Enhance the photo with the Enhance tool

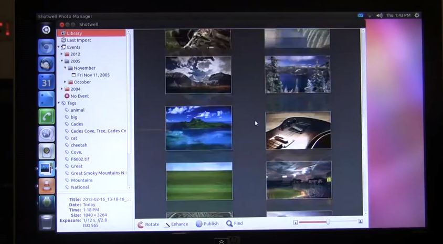[176, 224]
